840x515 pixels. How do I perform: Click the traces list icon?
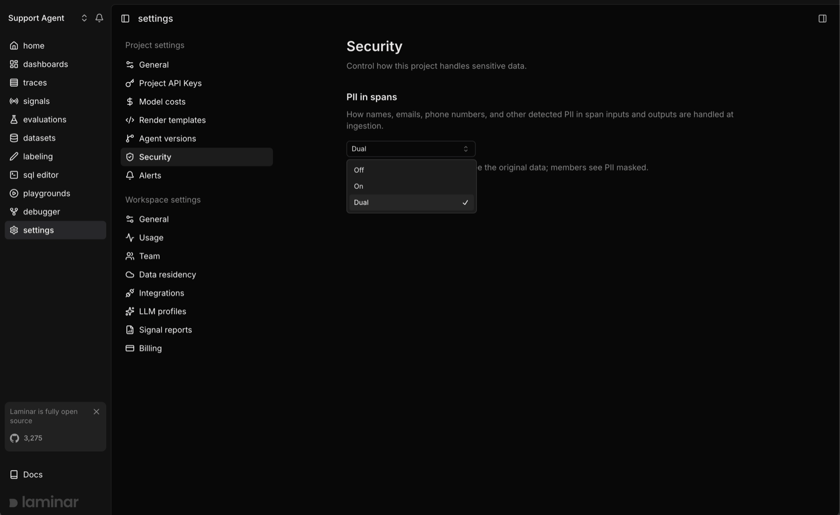pyautogui.click(x=14, y=82)
